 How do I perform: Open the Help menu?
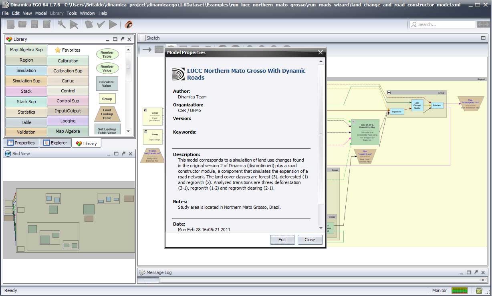click(103, 13)
